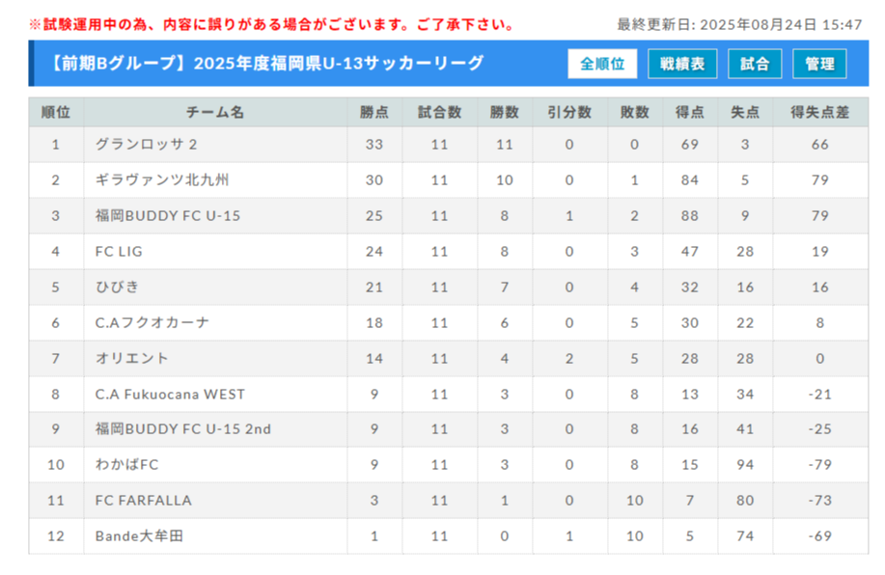Click the 試合数 column header

440,112
